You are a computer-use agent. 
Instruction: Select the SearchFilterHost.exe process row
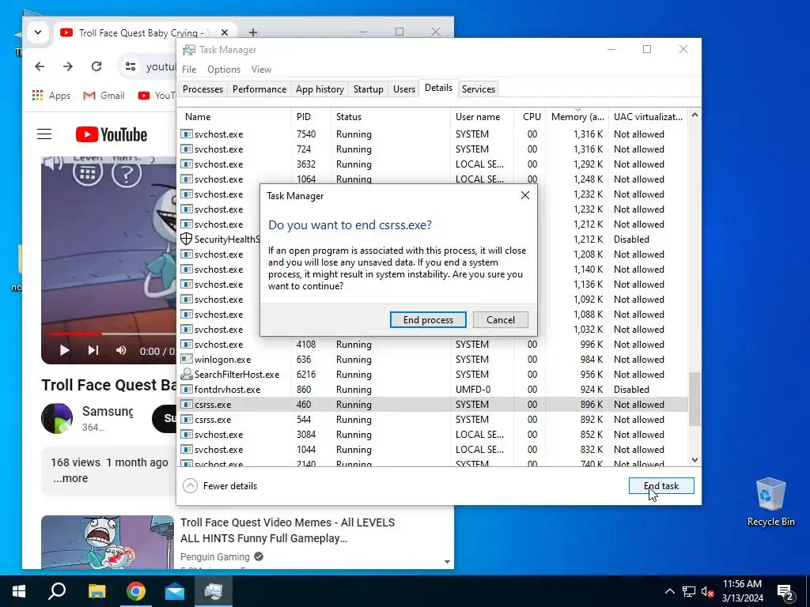433,374
